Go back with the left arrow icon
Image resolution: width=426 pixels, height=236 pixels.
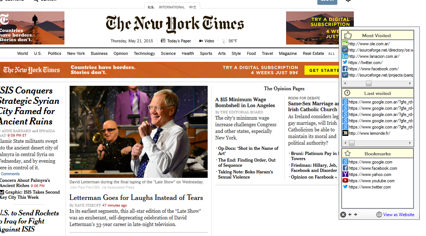(350, 215)
